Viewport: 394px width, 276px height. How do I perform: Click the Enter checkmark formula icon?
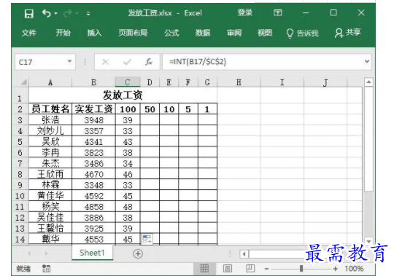[x=127, y=62]
